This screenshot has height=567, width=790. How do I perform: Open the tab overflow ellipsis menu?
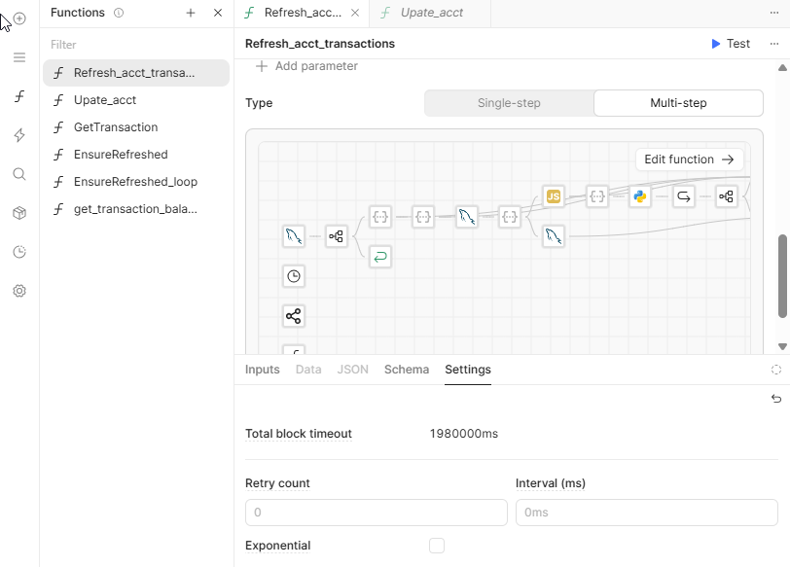[773, 13]
